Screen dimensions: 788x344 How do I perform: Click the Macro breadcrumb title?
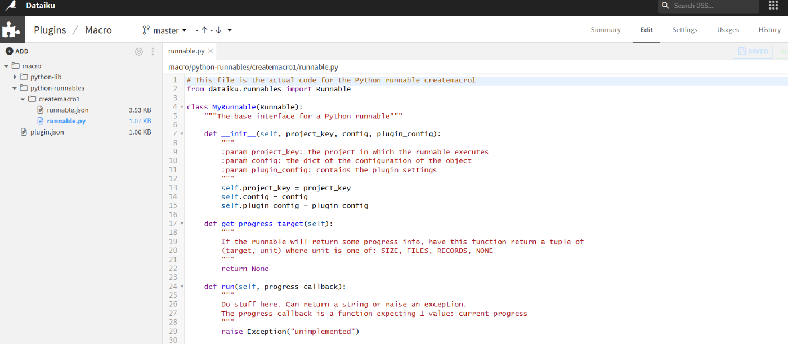[98, 30]
